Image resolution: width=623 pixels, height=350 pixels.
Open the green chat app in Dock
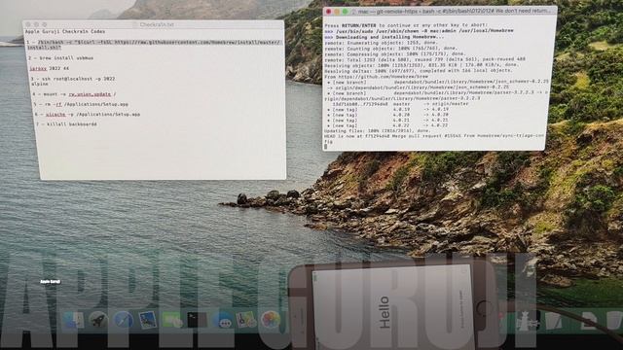[x=172, y=320]
